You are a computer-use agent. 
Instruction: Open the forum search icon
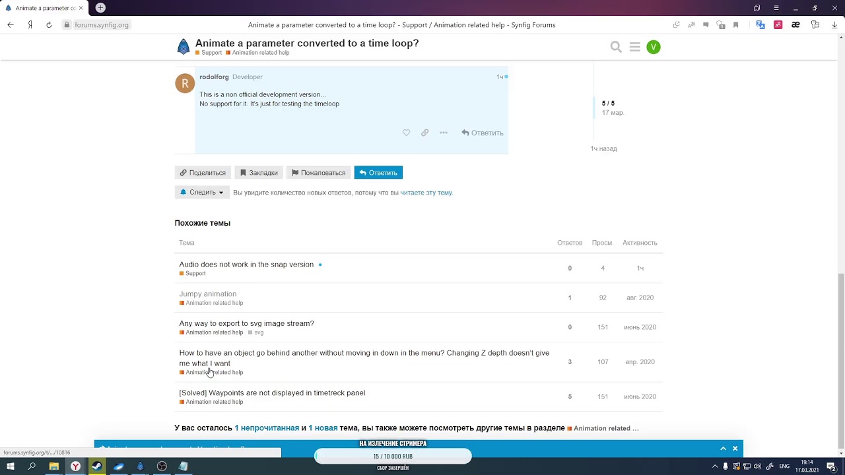(x=616, y=47)
